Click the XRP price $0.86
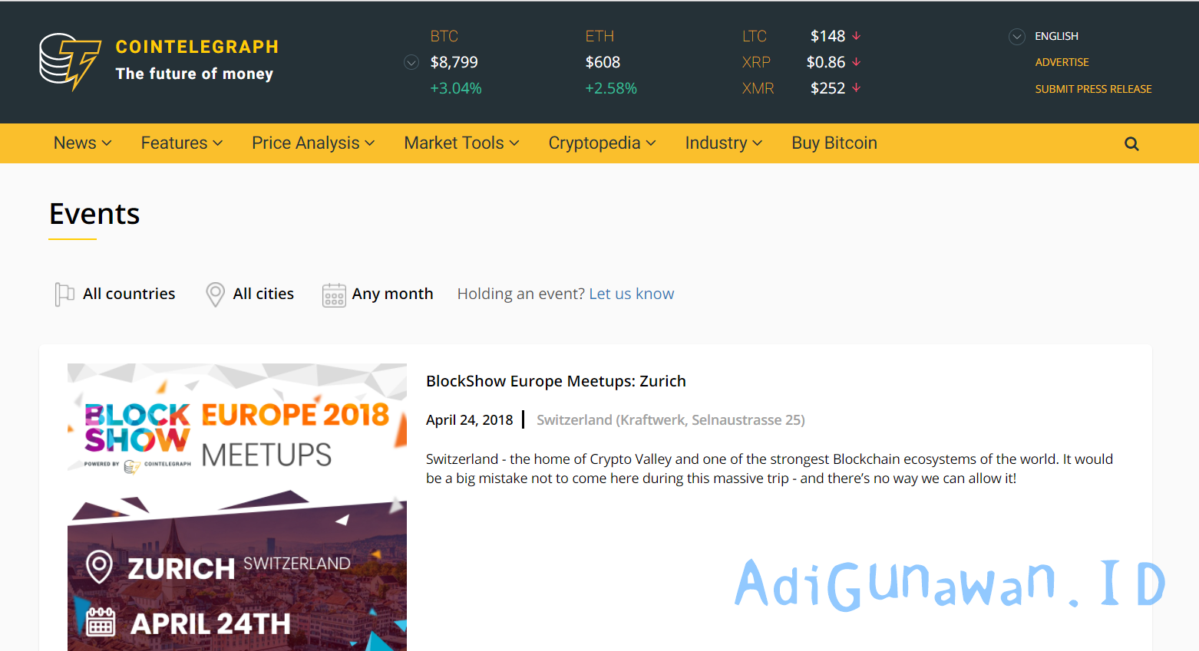Screen dimensions: 1199x651 [826, 62]
